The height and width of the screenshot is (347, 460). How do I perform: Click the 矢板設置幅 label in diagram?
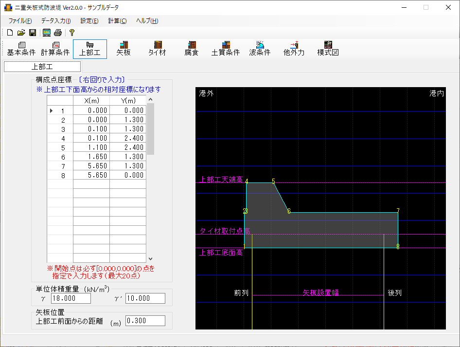[x=320, y=292]
